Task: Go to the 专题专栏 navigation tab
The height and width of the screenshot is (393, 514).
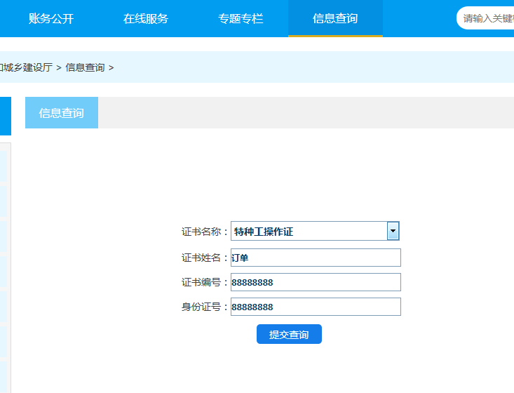Action: point(241,18)
